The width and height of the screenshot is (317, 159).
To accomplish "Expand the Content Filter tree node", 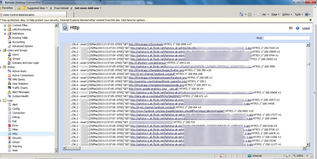I will 5,25.
